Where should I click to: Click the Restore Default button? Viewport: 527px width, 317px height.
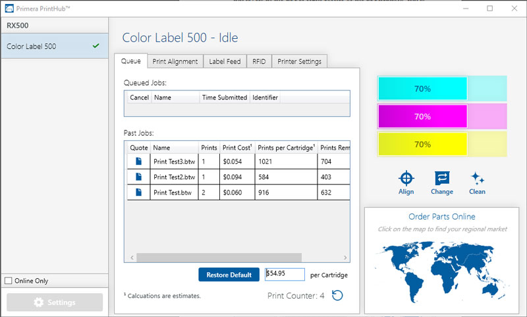(229, 275)
